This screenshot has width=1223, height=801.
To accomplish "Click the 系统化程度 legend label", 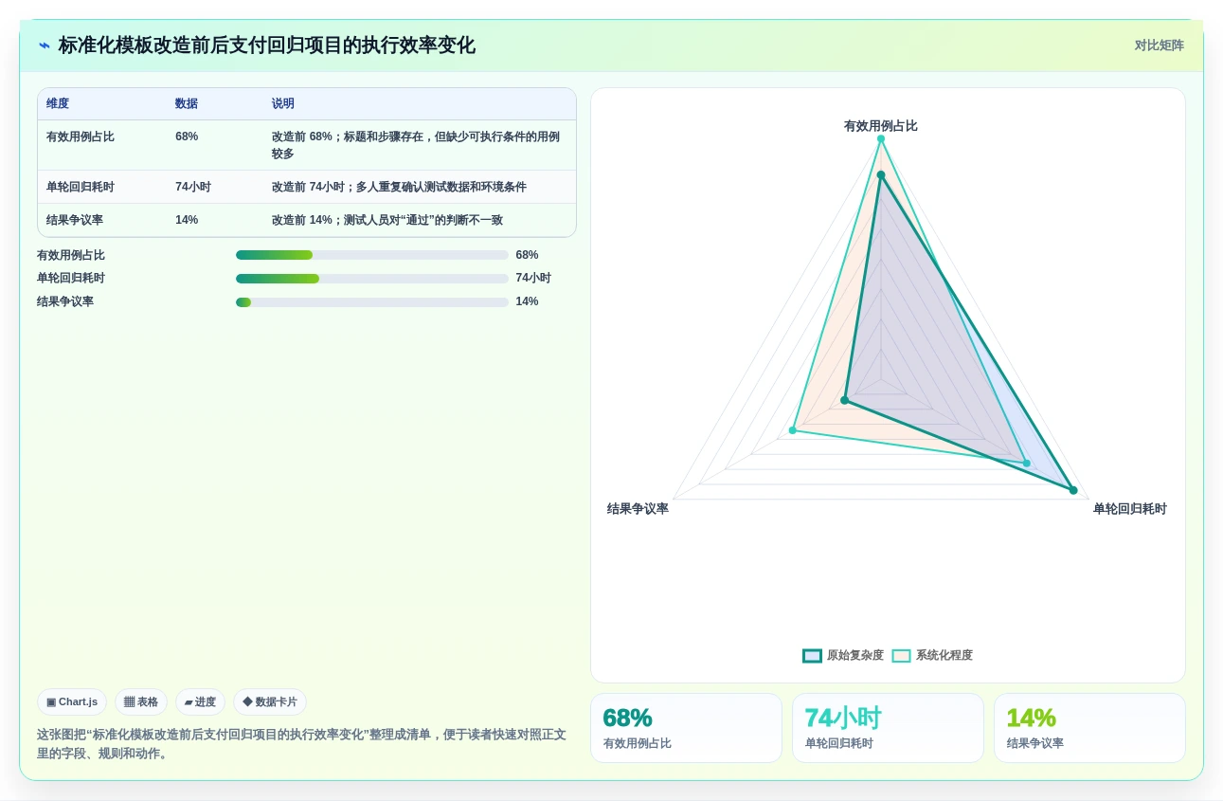I will (944, 655).
